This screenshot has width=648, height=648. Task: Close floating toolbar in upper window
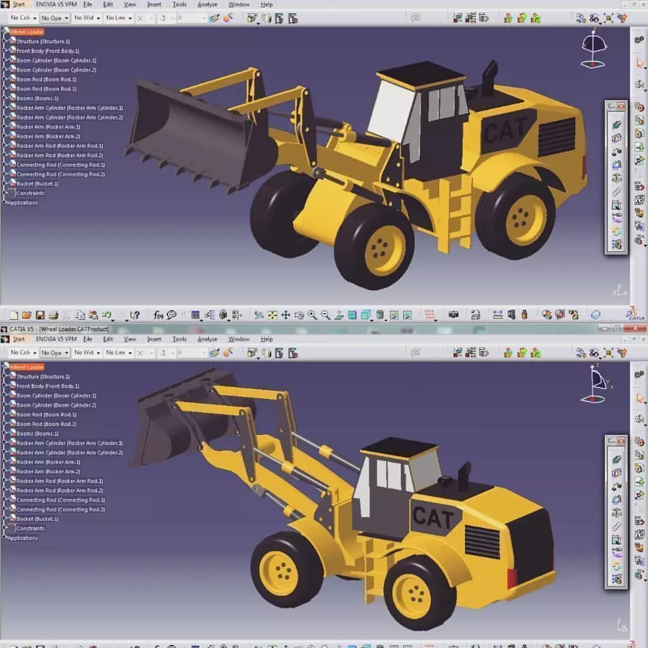621,106
